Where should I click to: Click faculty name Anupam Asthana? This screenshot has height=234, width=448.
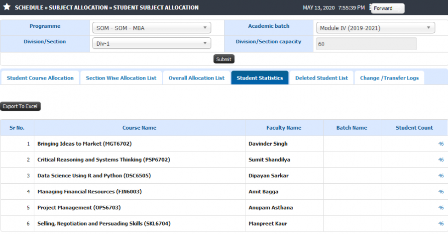click(271, 208)
